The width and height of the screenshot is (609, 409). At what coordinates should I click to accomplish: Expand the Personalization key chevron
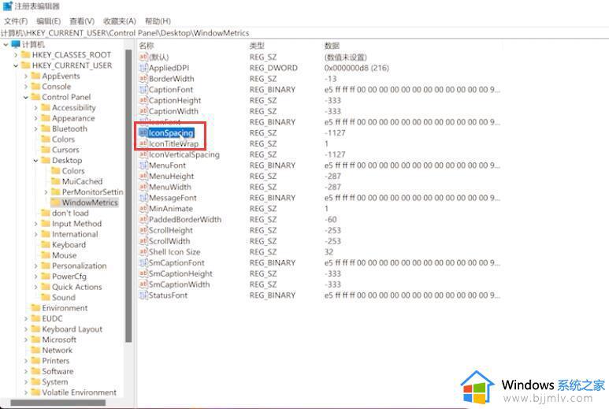pyautogui.click(x=36, y=266)
